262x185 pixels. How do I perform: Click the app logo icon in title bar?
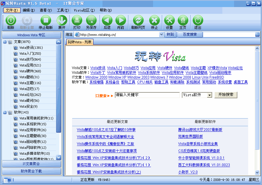(x=3, y=3)
